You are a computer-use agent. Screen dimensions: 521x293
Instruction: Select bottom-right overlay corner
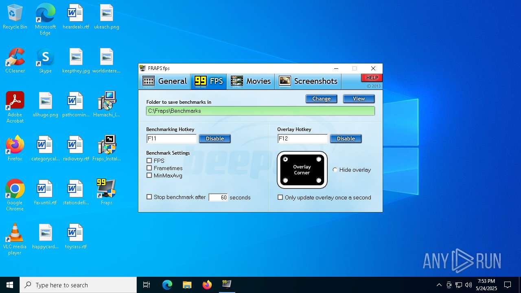pos(319,180)
